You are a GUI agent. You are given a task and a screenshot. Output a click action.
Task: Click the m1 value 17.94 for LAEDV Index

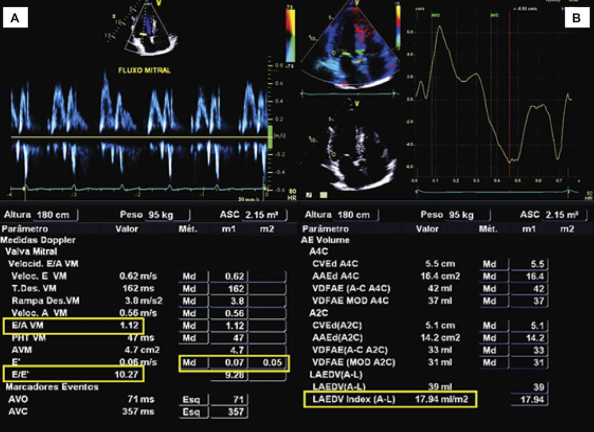[x=529, y=400]
